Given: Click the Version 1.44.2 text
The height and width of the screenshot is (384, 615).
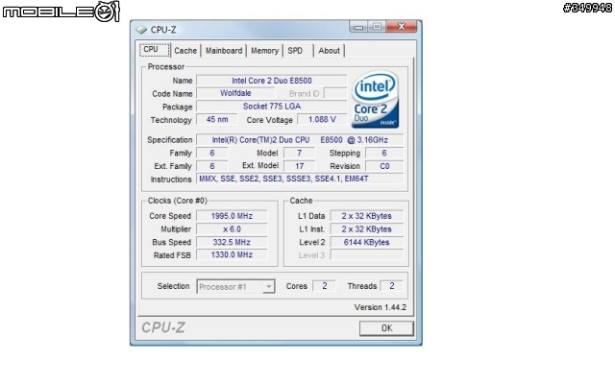Looking at the screenshot, I should [381, 307].
